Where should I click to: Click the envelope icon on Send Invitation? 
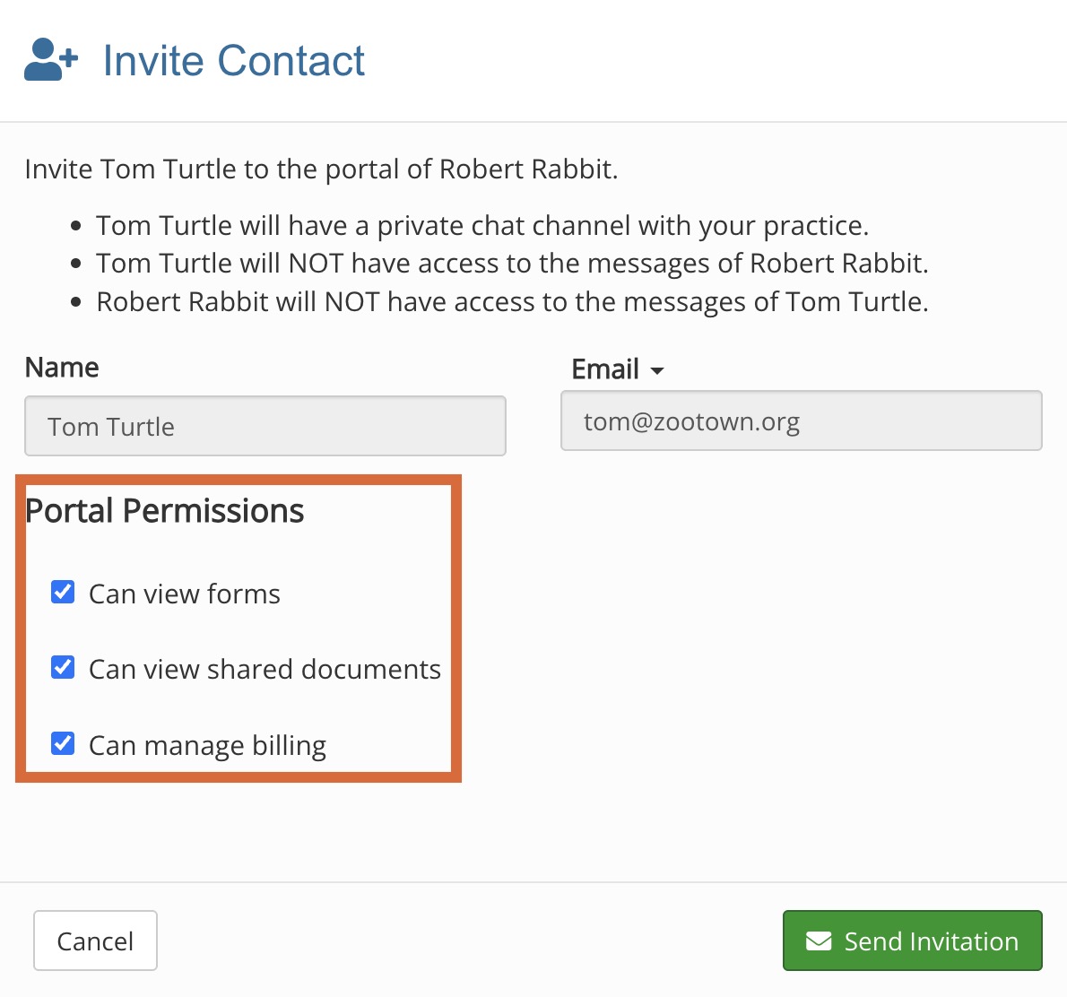818,941
